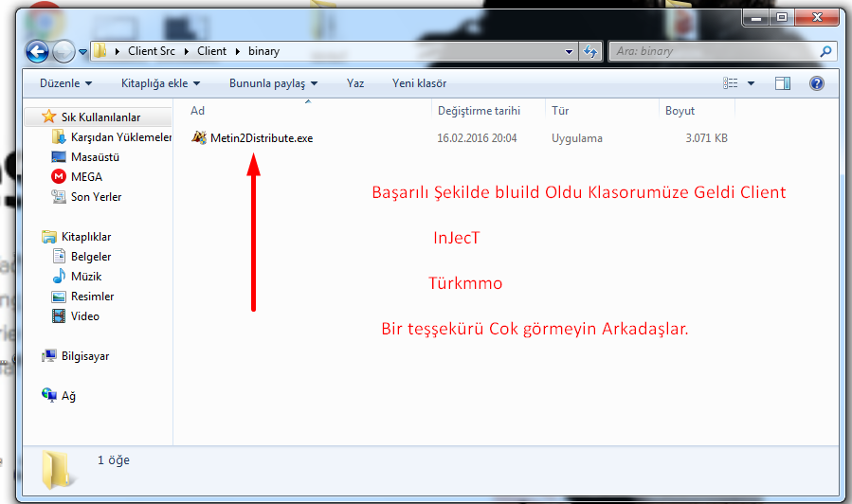Screen dimensions: 852x504
Task: Click the search magnifier icon
Action: pyautogui.click(x=825, y=51)
